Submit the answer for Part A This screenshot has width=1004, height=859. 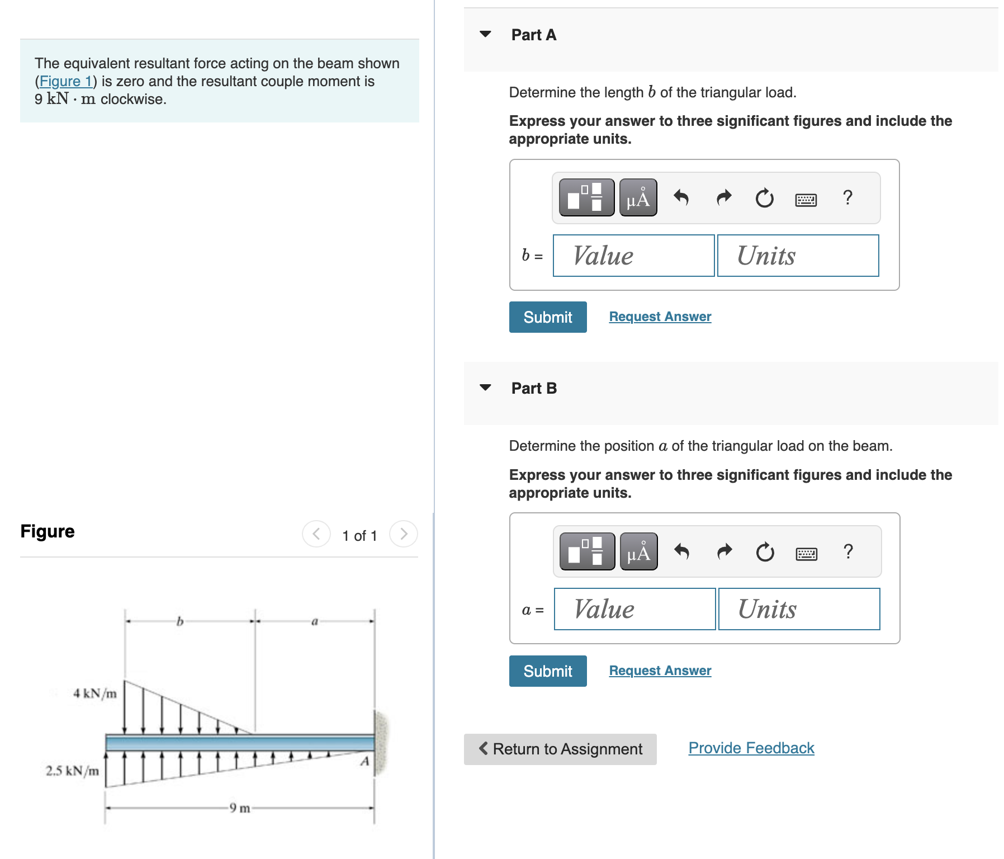(547, 317)
